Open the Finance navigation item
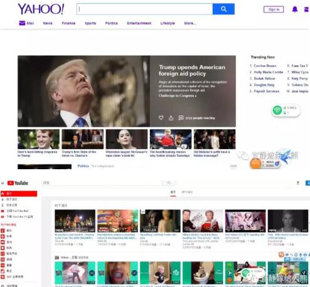This screenshot has height=287, width=310. pos(68,23)
